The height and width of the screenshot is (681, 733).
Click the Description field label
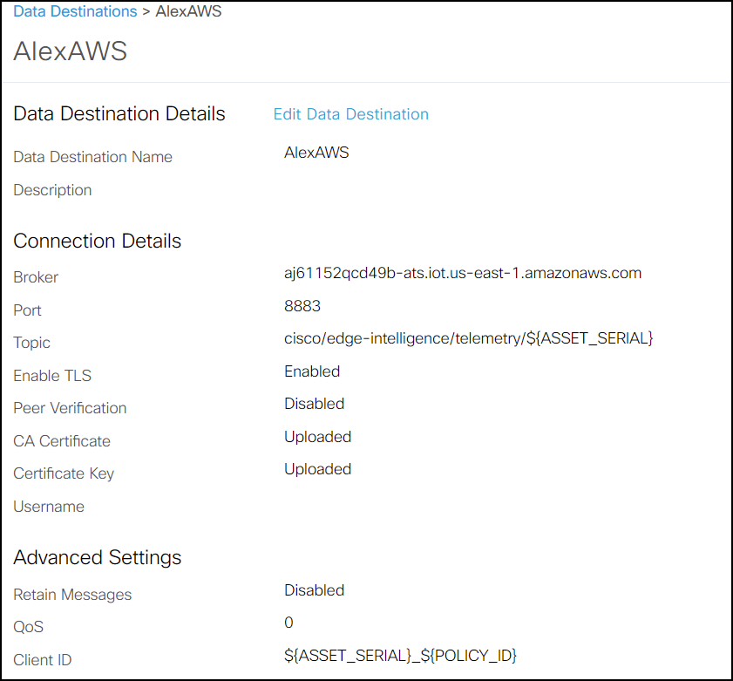coord(52,190)
